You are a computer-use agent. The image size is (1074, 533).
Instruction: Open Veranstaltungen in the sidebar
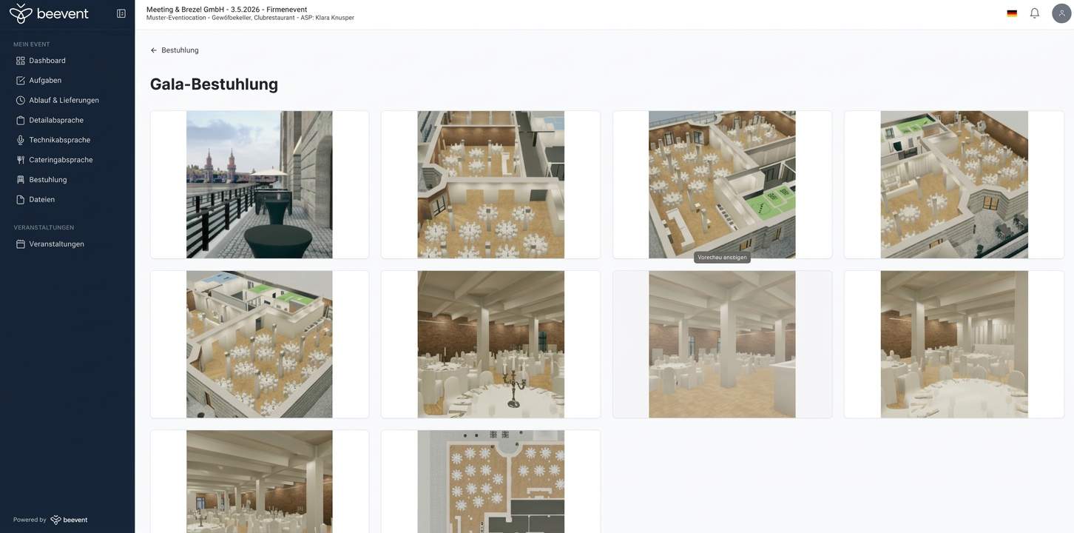tap(56, 244)
